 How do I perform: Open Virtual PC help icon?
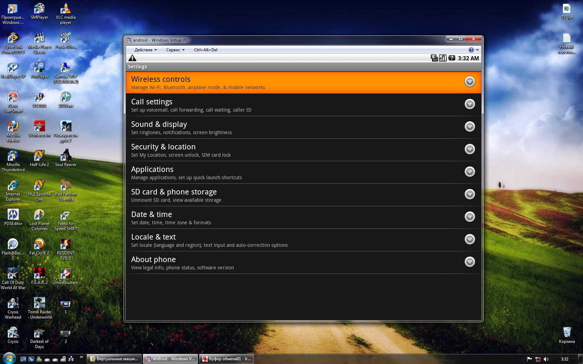(471, 50)
